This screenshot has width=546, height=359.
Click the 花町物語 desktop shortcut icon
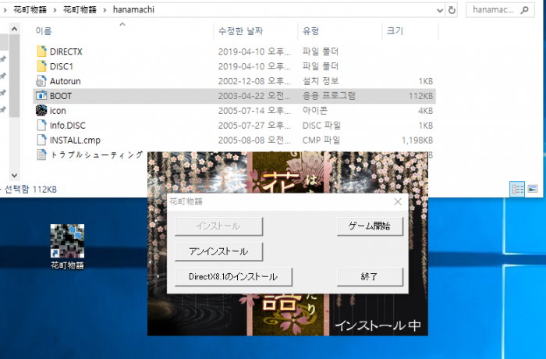[x=67, y=241]
